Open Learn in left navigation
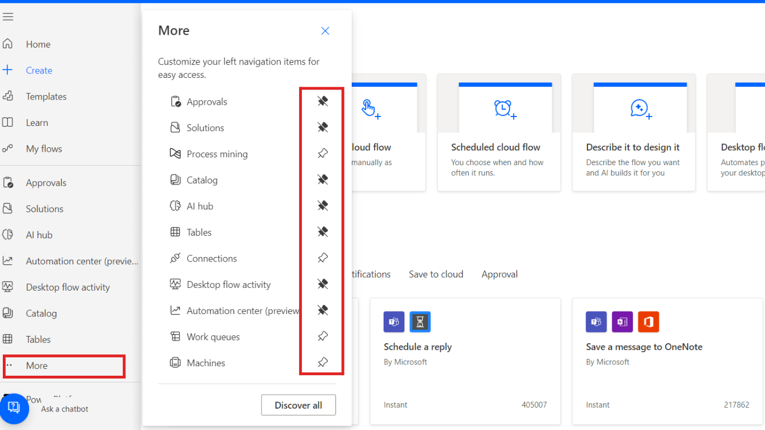765x430 pixels. (x=37, y=123)
